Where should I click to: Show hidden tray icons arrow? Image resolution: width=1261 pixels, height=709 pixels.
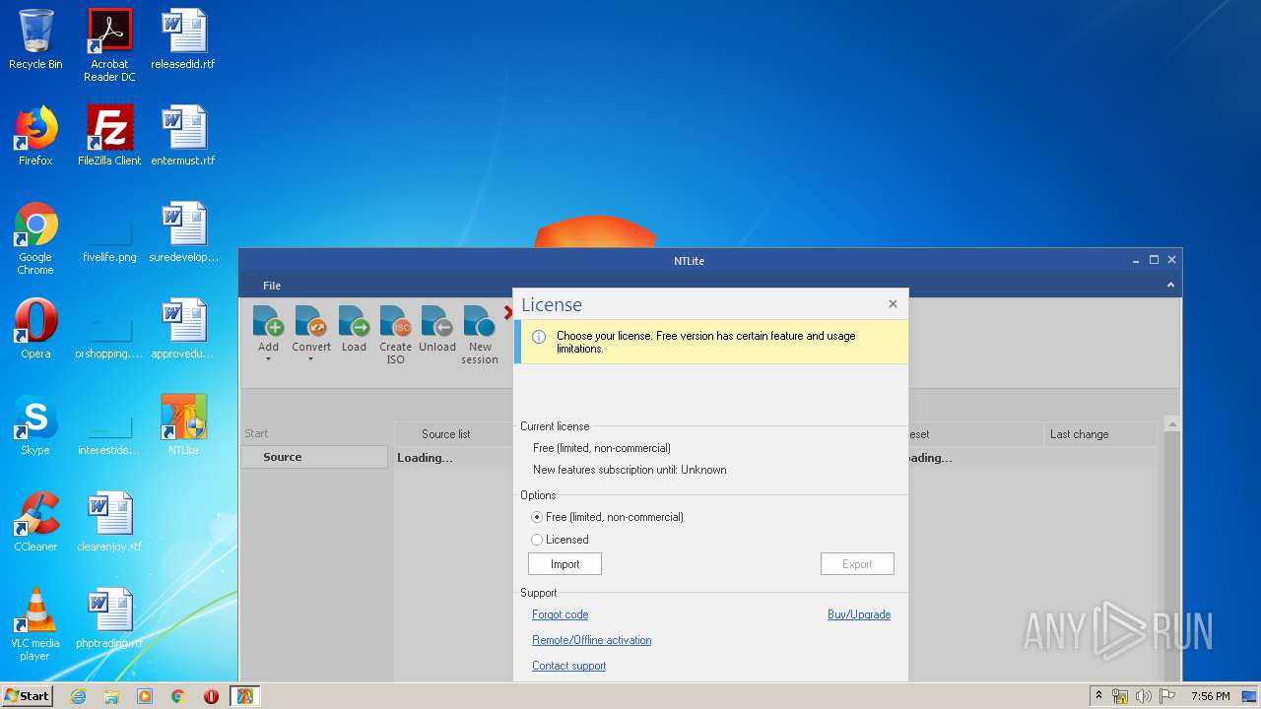(x=1098, y=696)
